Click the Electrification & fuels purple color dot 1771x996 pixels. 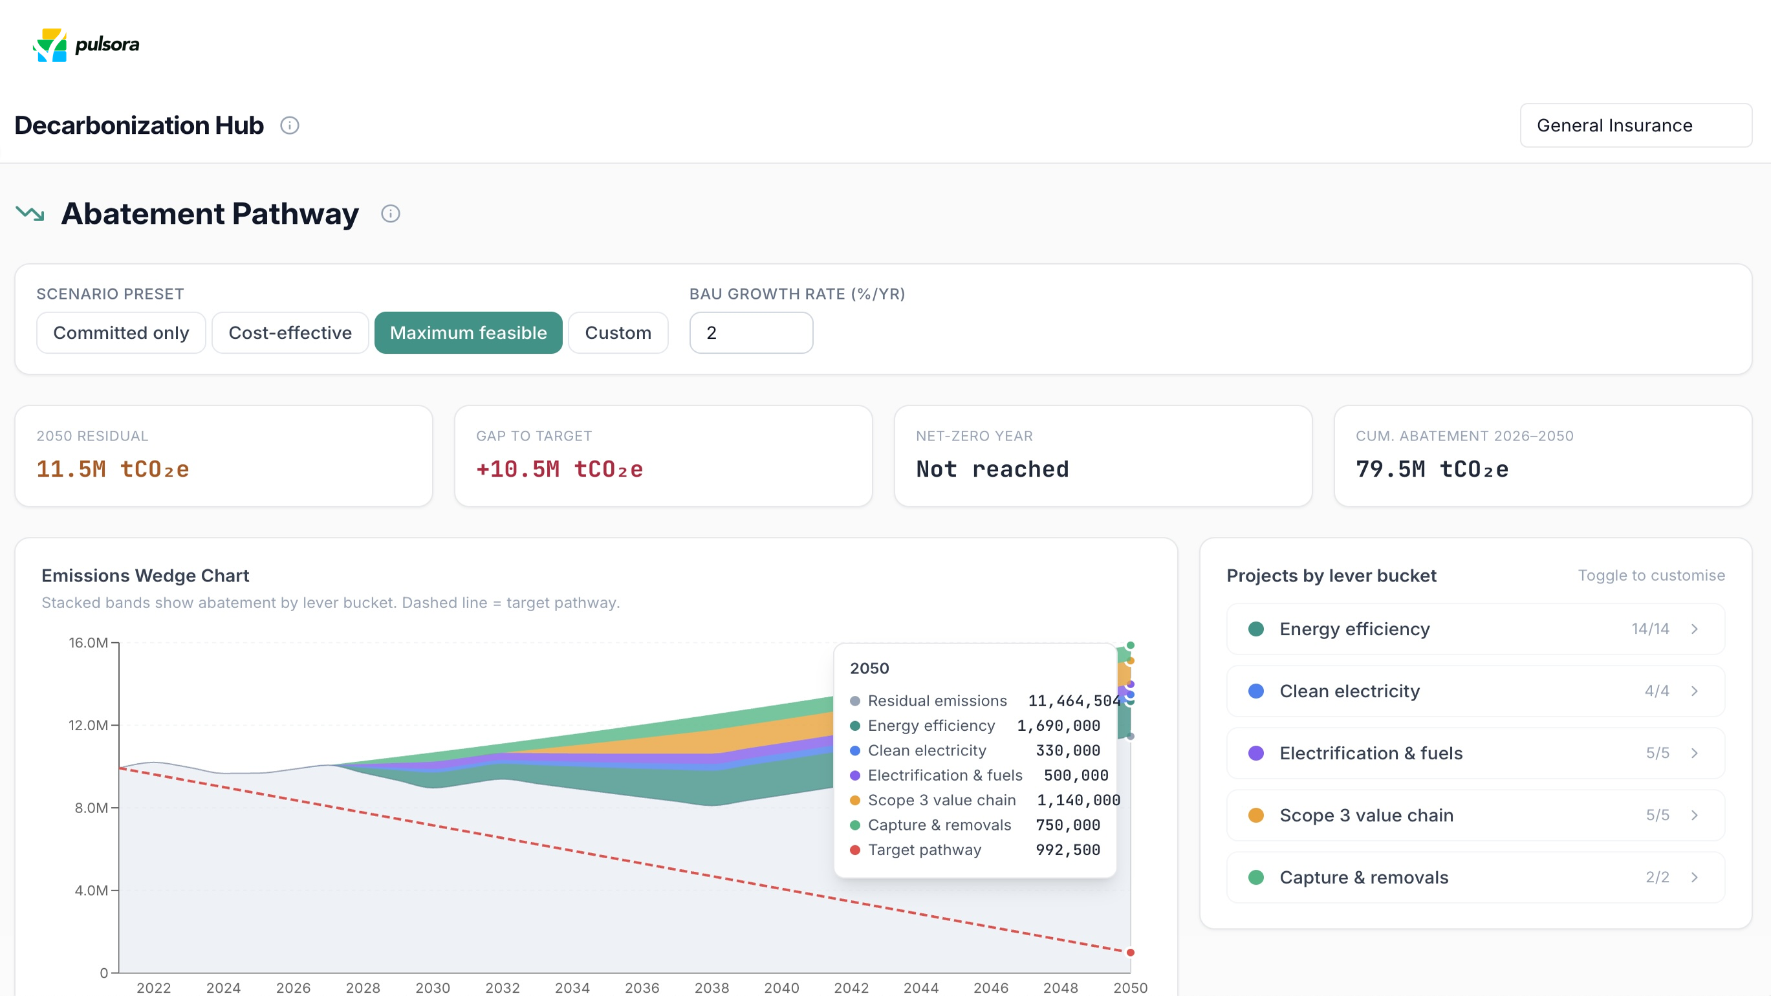(x=1256, y=753)
